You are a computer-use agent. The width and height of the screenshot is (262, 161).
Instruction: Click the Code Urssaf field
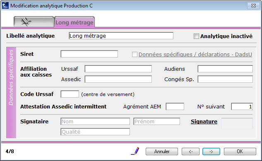coord(70,94)
